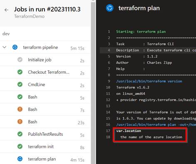Click the blue spinner icon in log header

pos(110,8)
